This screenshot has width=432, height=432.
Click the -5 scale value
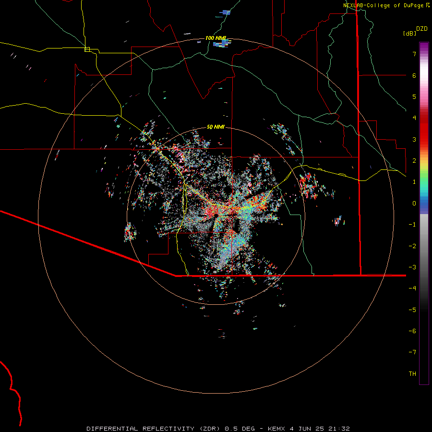coord(412,310)
